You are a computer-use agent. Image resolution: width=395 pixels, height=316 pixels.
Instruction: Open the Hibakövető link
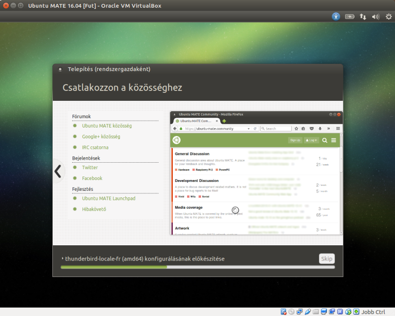(x=94, y=209)
